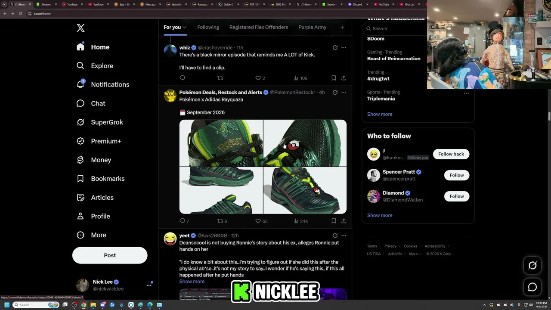Expand yeet's post with Show more
This screenshot has width=551, height=310.
[x=192, y=282]
